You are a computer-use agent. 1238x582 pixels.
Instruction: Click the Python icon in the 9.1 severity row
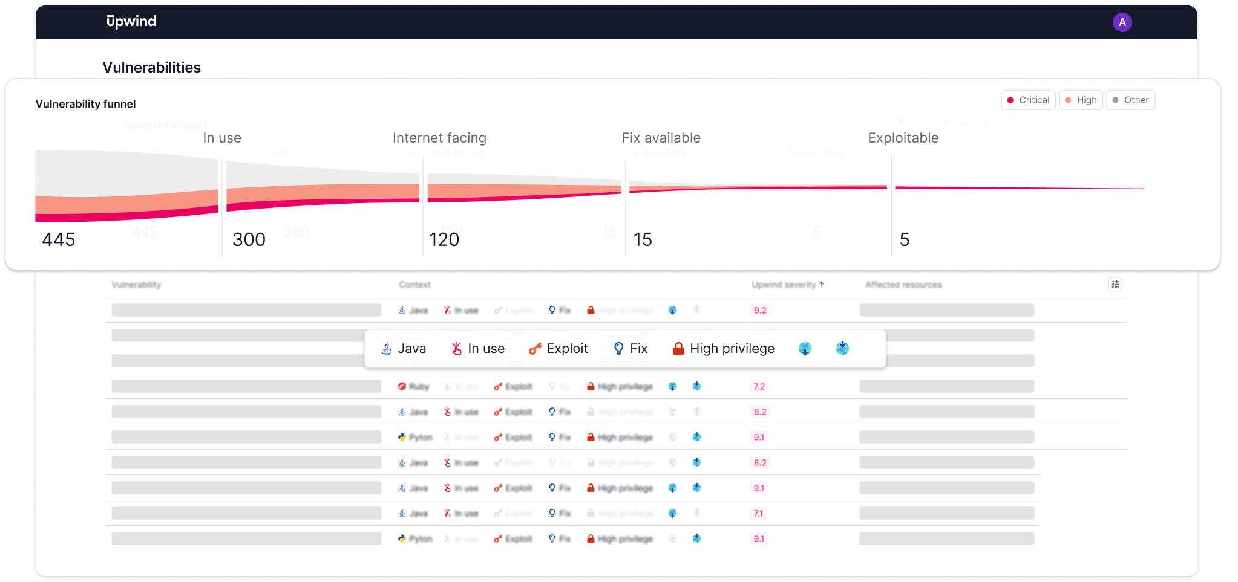402,437
